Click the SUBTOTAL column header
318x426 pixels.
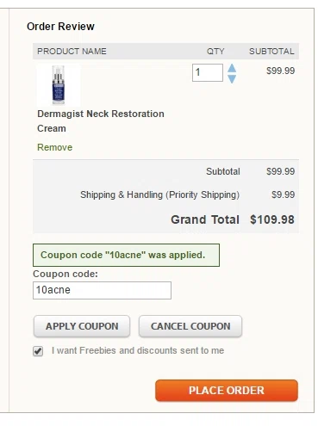pos(271,52)
